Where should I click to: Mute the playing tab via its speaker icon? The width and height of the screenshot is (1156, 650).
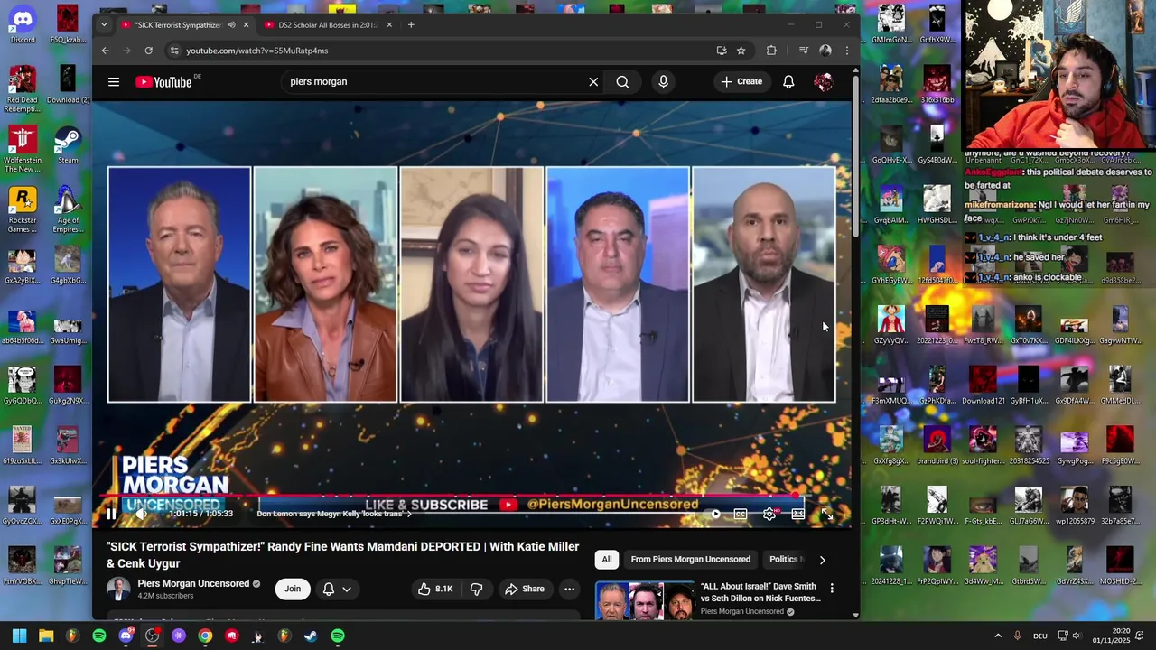tap(231, 24)
